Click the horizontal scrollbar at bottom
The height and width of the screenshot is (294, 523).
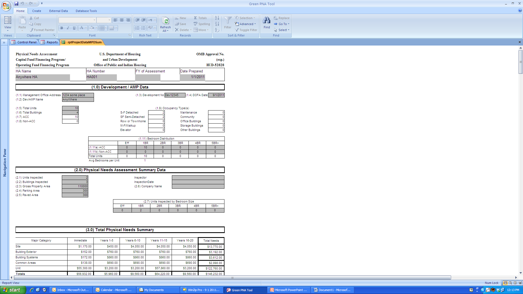(x=232, y=278)
